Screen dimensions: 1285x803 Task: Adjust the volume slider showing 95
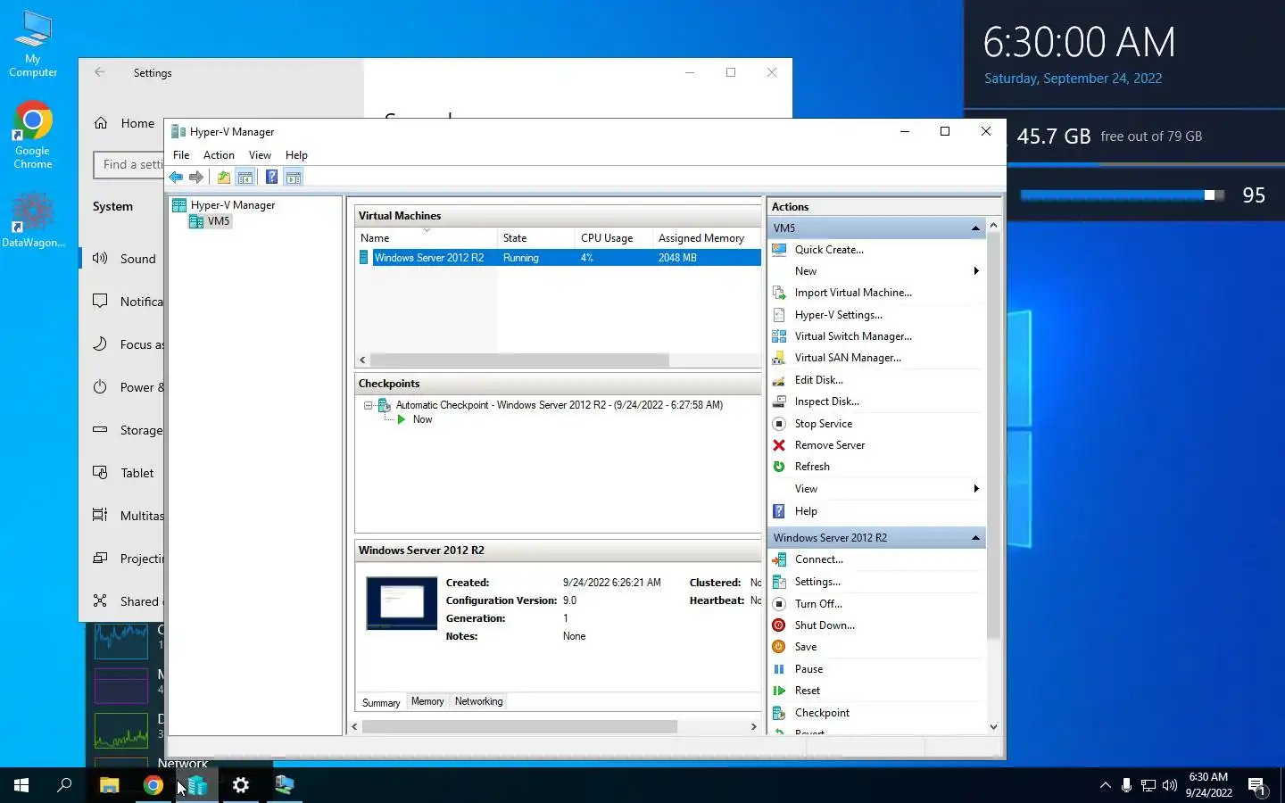tap(1123, 195)
